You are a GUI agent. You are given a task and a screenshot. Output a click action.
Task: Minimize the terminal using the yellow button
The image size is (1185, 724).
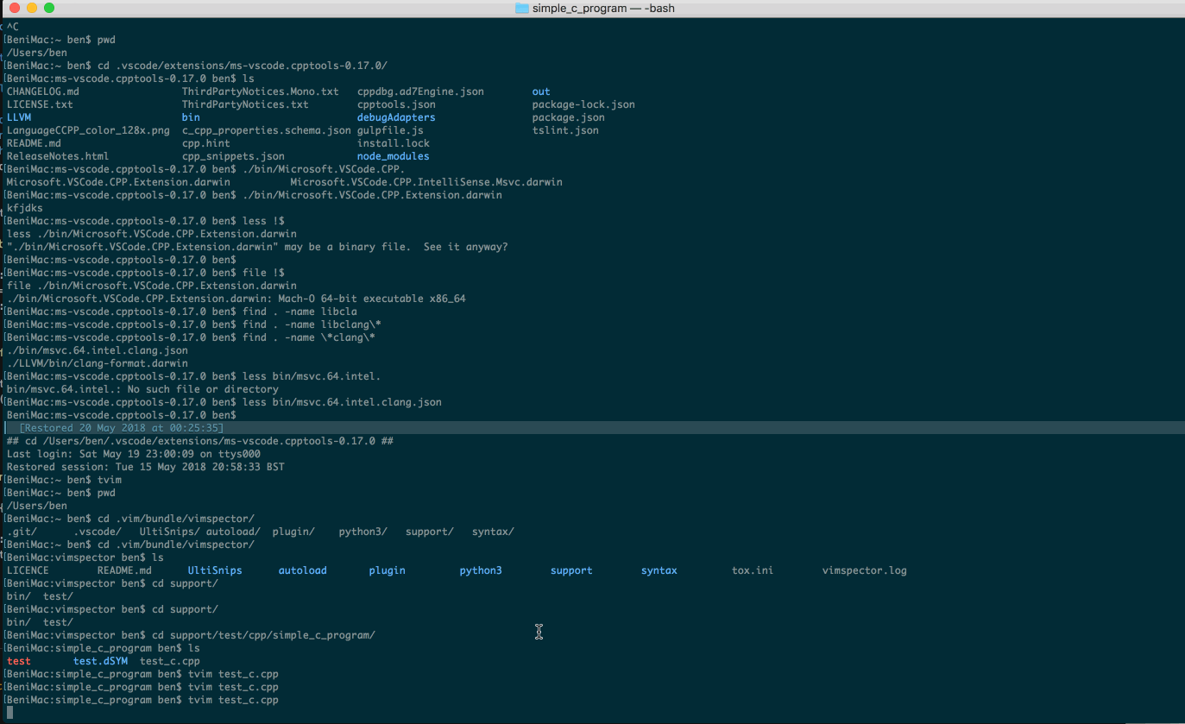[31, 9]
